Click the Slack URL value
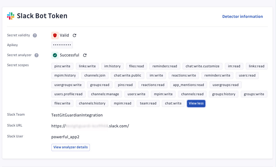 pyautogui.click(x=90, y=126)
